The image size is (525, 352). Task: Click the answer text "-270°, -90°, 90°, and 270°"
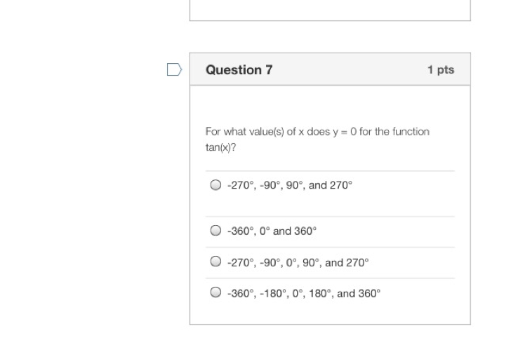tap(290, 185)
